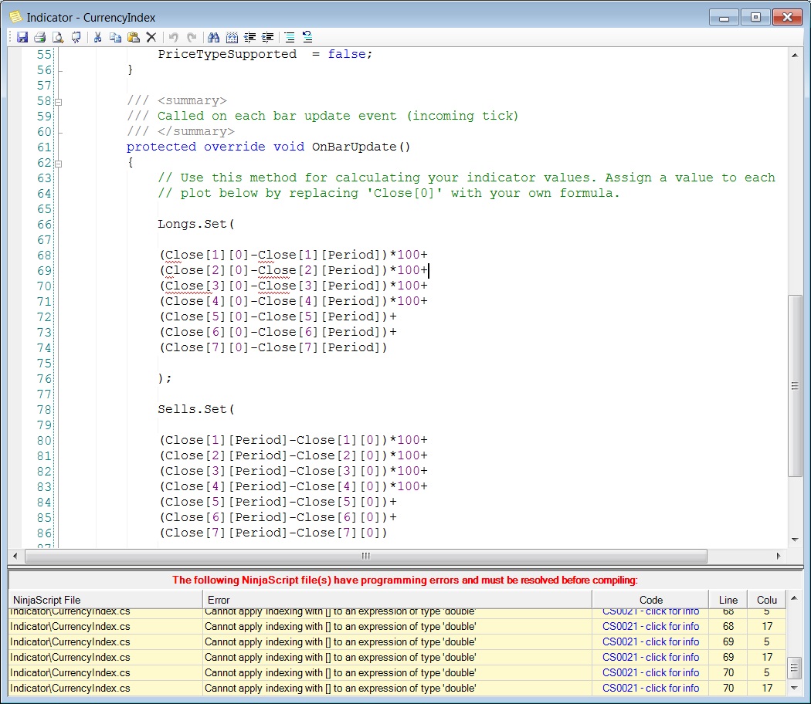
Task: Sort errors by the Error column header
Action: click(x=397, y=600)
